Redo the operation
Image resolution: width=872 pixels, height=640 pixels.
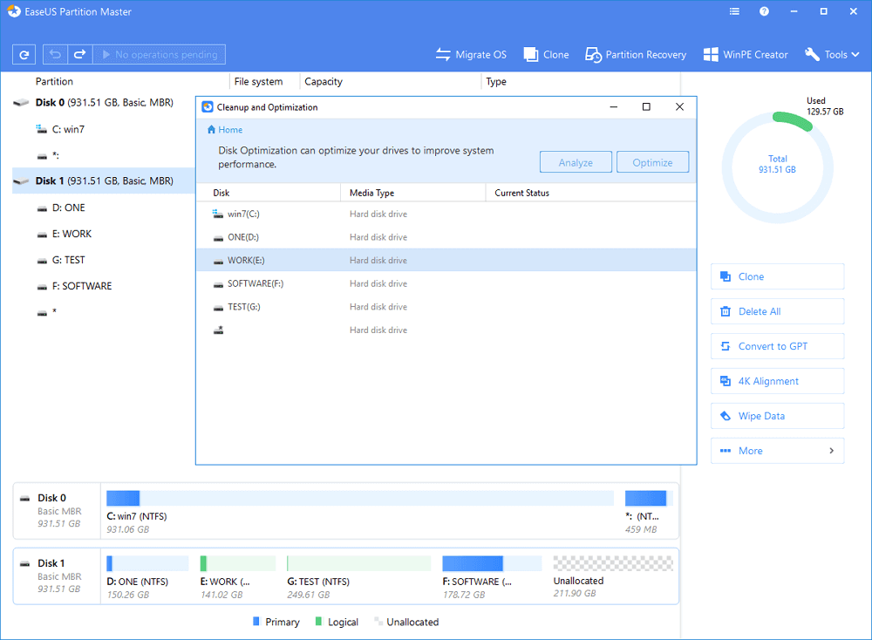80,54
